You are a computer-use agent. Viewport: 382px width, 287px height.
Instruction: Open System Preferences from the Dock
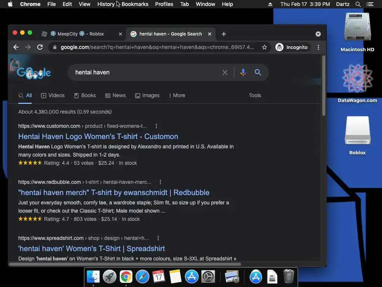point(208,277)
